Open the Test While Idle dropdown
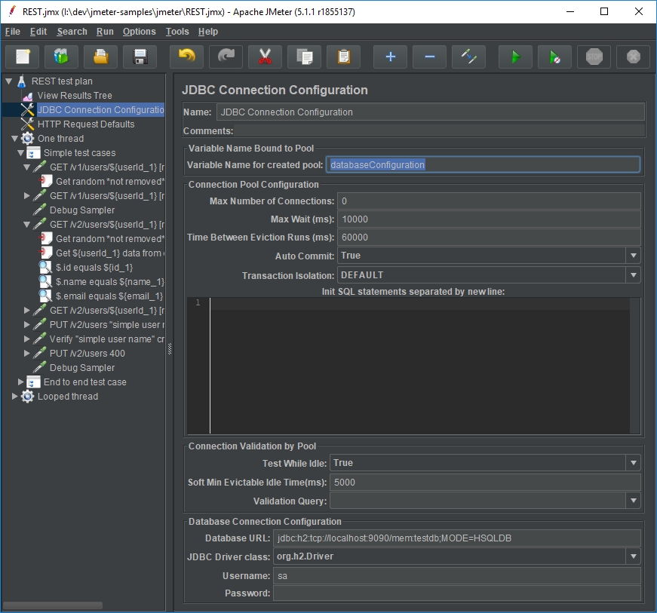 point(633,463)
